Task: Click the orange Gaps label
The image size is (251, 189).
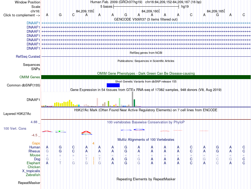Action: tap(36, 143)
